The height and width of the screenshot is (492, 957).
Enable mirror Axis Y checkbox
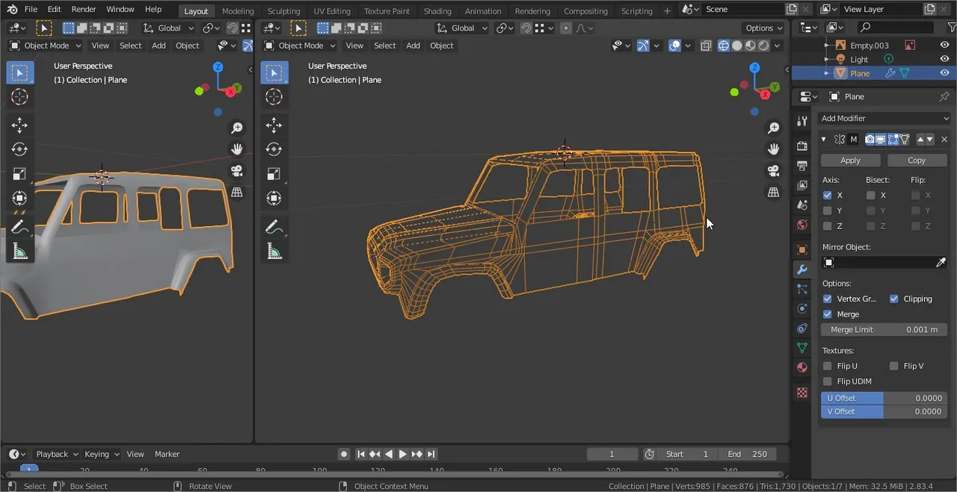(827, 211)
